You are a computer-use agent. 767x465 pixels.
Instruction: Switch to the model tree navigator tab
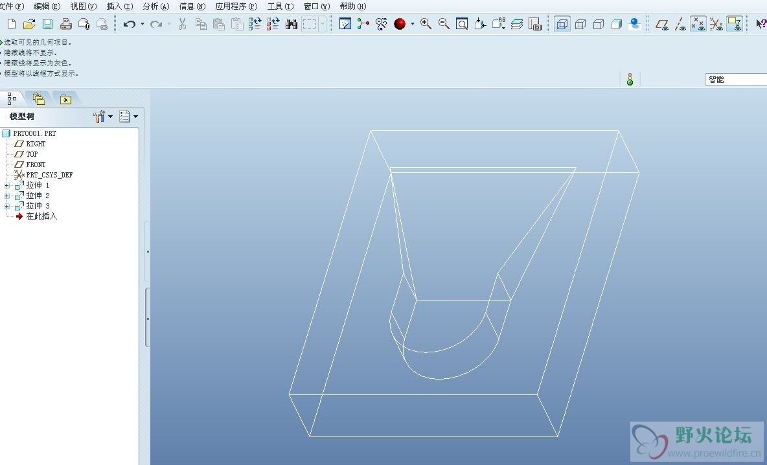click(12, 98)
